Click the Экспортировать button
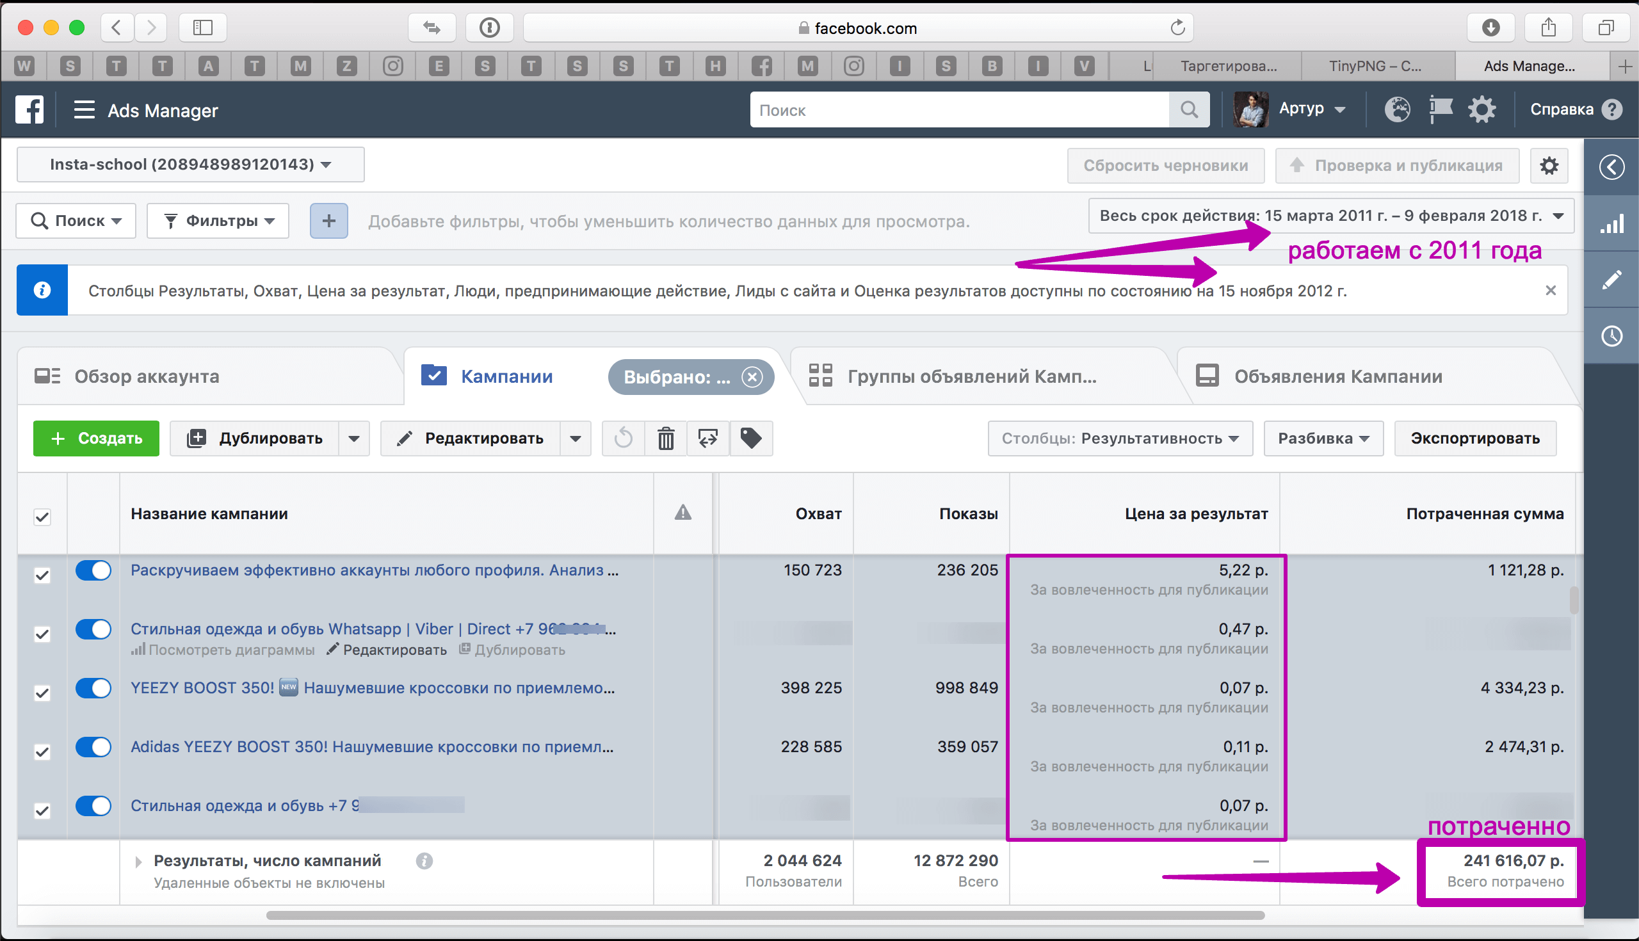The image size is (1639, 941). (x=1475, y=438)
